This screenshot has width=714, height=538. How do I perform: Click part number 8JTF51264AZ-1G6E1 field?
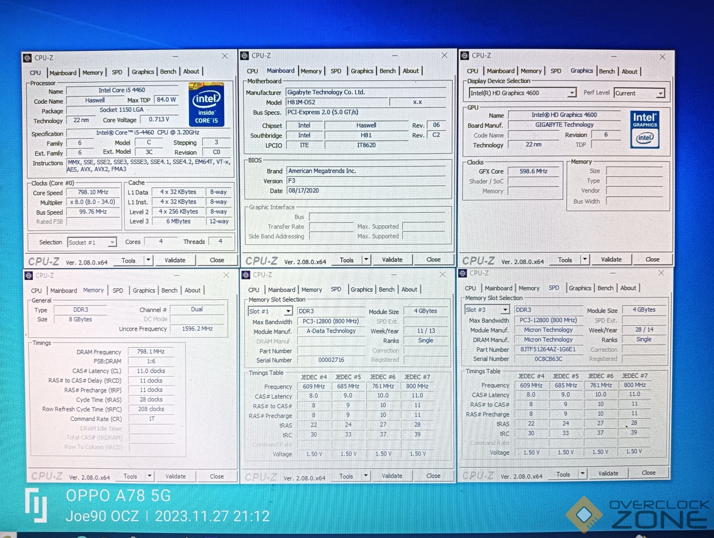click(548, 349)
